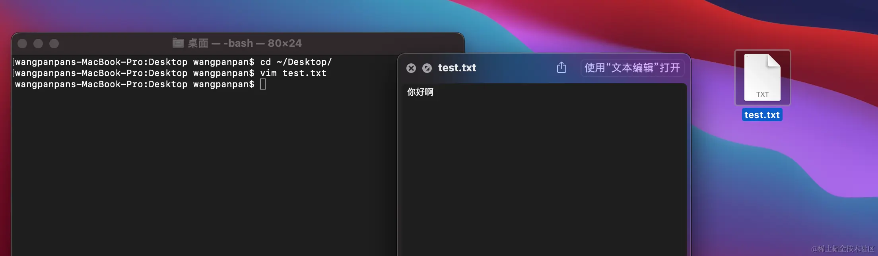Click the Terminal window's gray zoom button
The height and width of the screenshot is (256, 878).
tap(54, 44)
